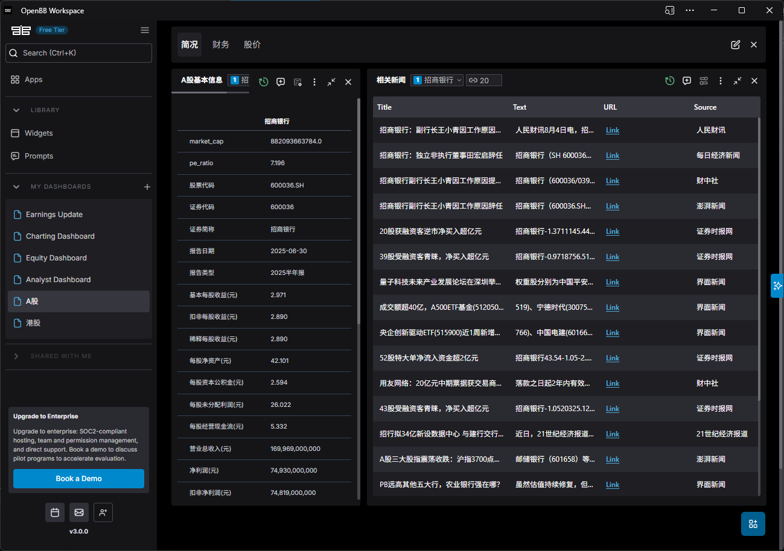Open the three-dot menu on A股基本信息 widget
784x551 pixels.
(314, 81)
